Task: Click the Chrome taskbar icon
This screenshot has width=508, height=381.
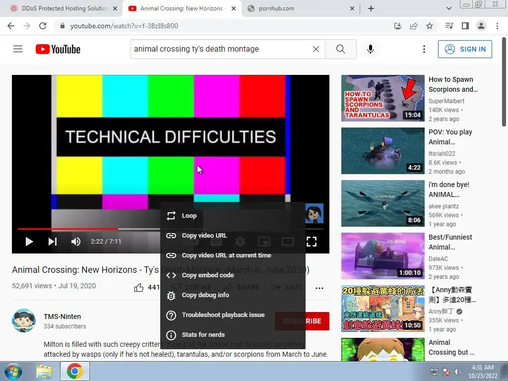Action: [75, 371]
